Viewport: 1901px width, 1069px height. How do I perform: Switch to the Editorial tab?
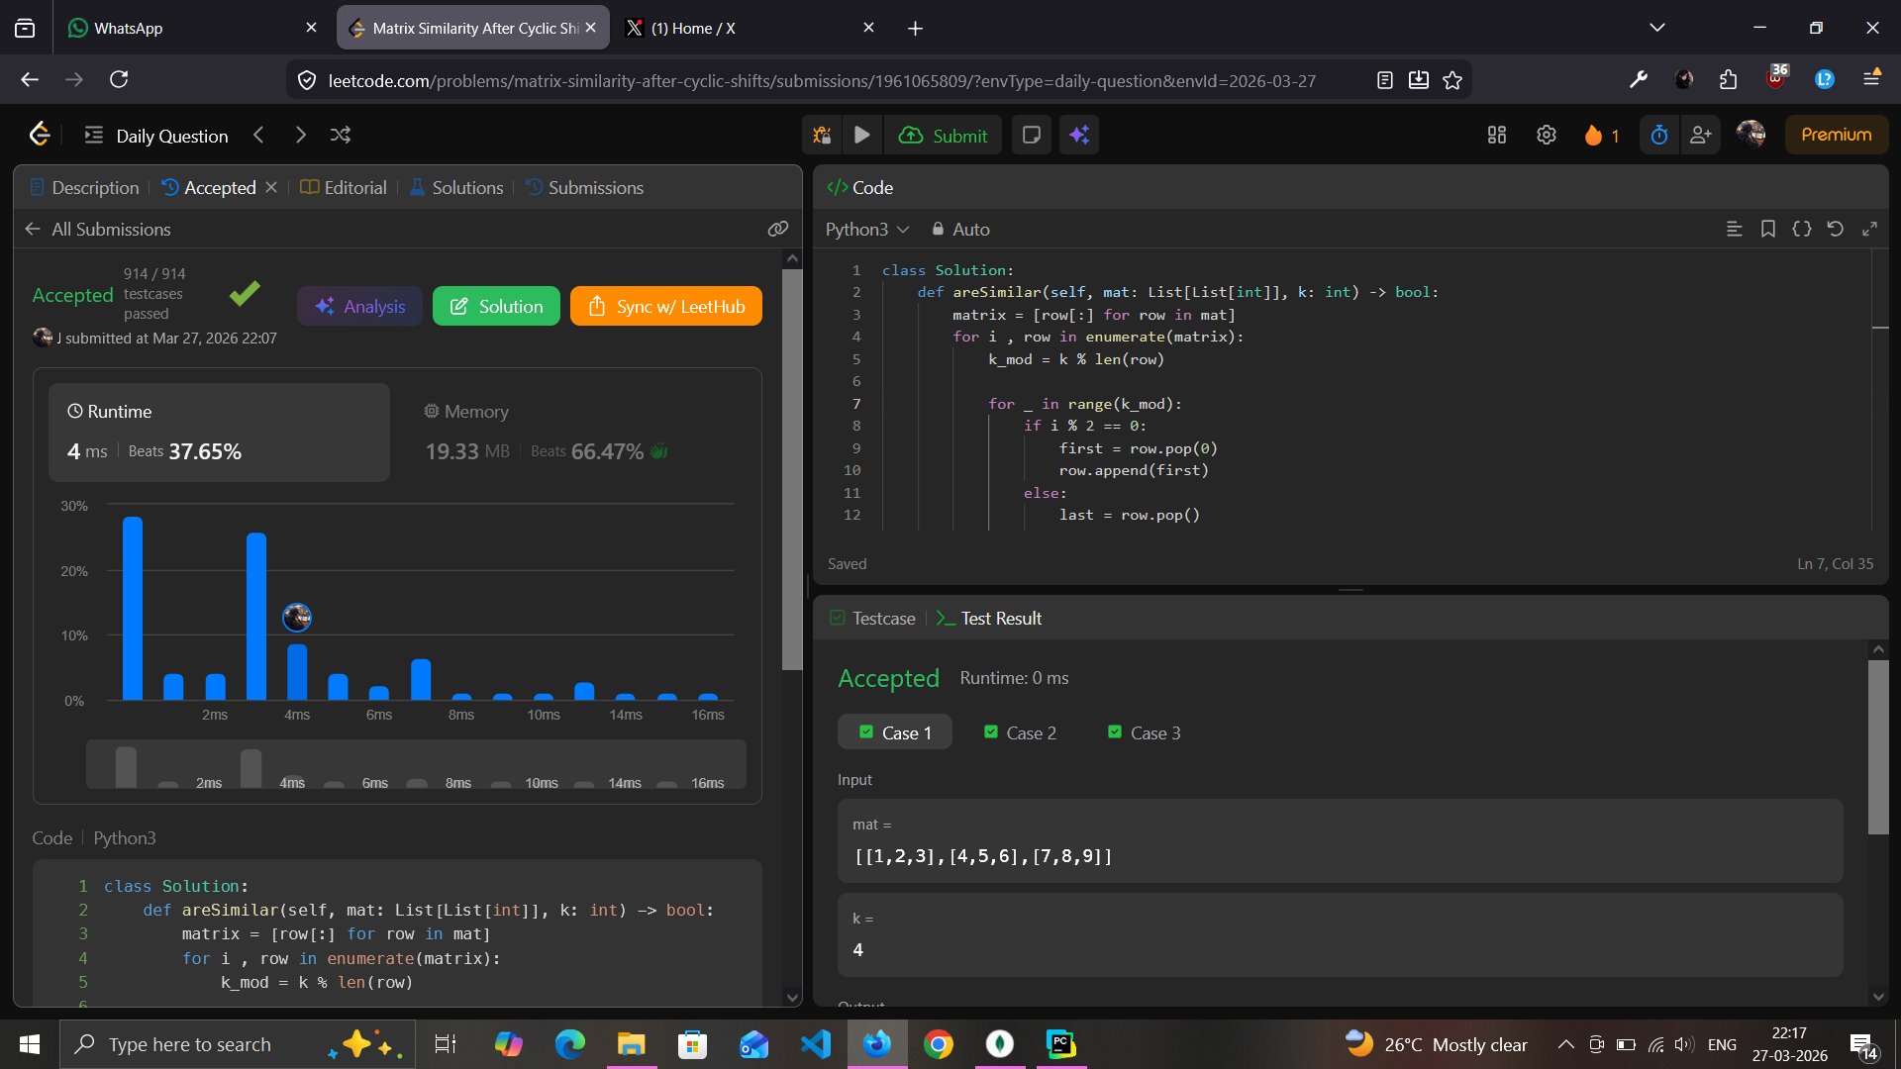[x=344, y=187]
